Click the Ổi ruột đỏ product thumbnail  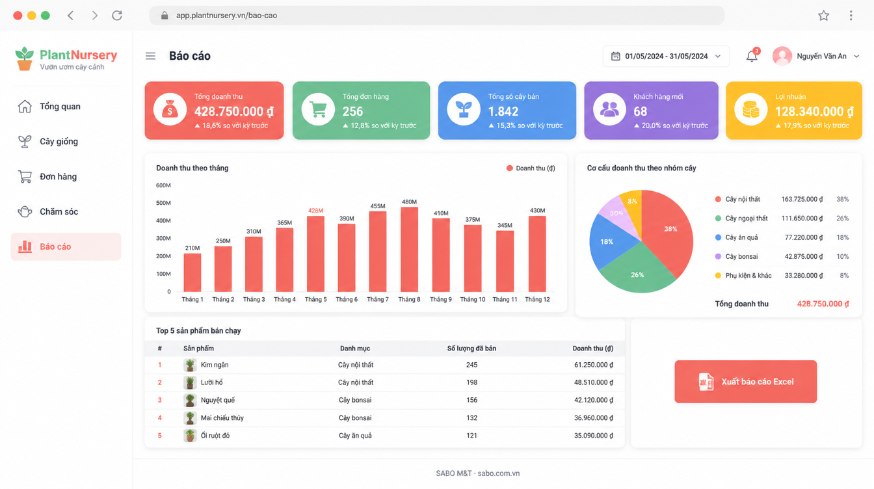(190, 435)
